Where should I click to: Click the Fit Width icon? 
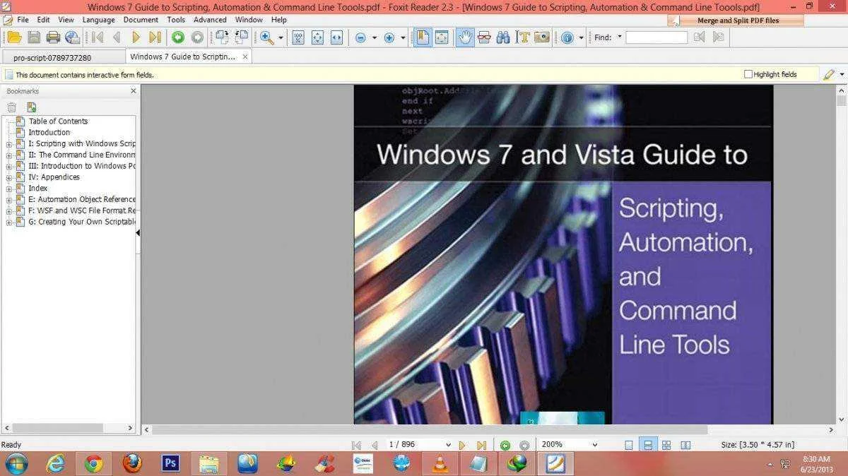click(x=336, y=37)
